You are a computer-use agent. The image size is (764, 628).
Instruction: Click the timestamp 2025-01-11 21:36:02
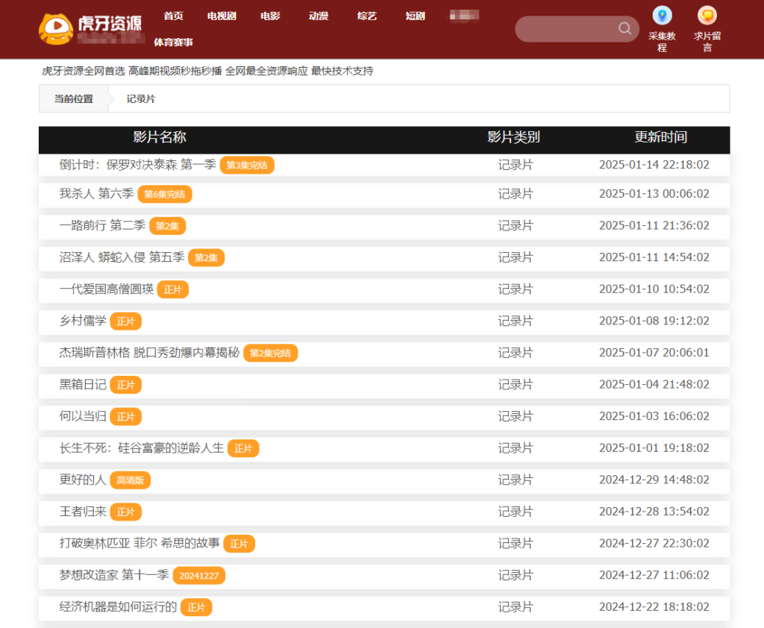(x=654, y=225)
